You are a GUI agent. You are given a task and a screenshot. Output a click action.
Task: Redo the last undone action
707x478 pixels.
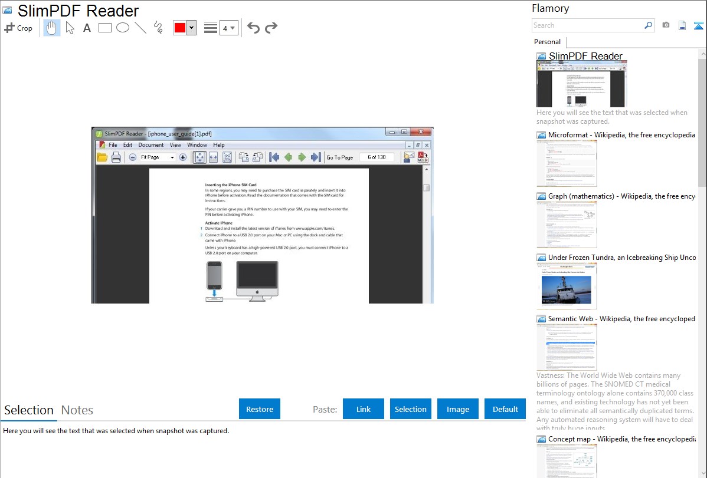click(x=271, y=28)
